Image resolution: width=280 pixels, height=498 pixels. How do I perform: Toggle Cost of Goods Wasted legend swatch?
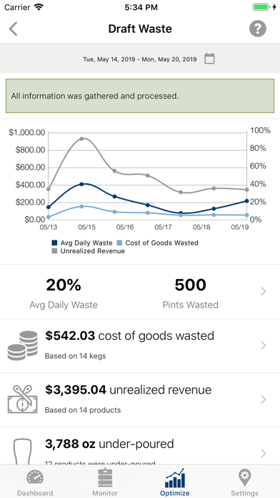119,243
